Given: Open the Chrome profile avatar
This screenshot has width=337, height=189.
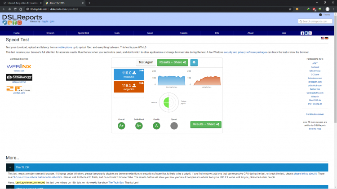Looking at the screenshot, I should (327, 9).
